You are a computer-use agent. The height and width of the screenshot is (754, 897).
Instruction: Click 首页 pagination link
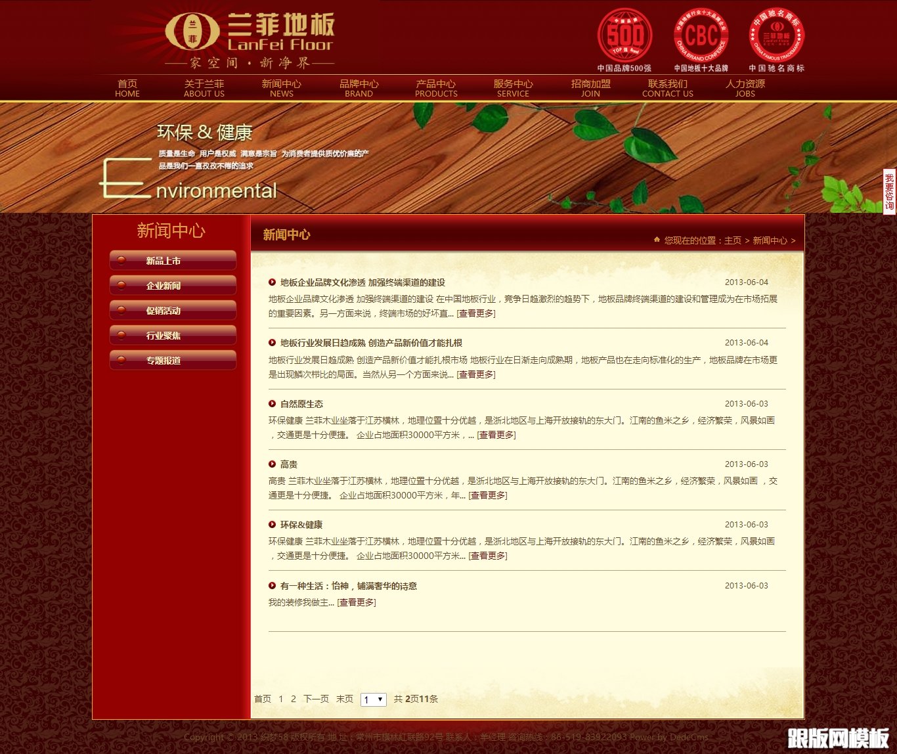click(x=263, y=699)
